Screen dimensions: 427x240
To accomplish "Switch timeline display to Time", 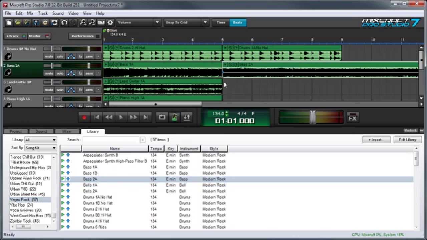I will (x=221, y=22).
